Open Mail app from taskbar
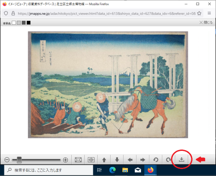 pos(138,170)
